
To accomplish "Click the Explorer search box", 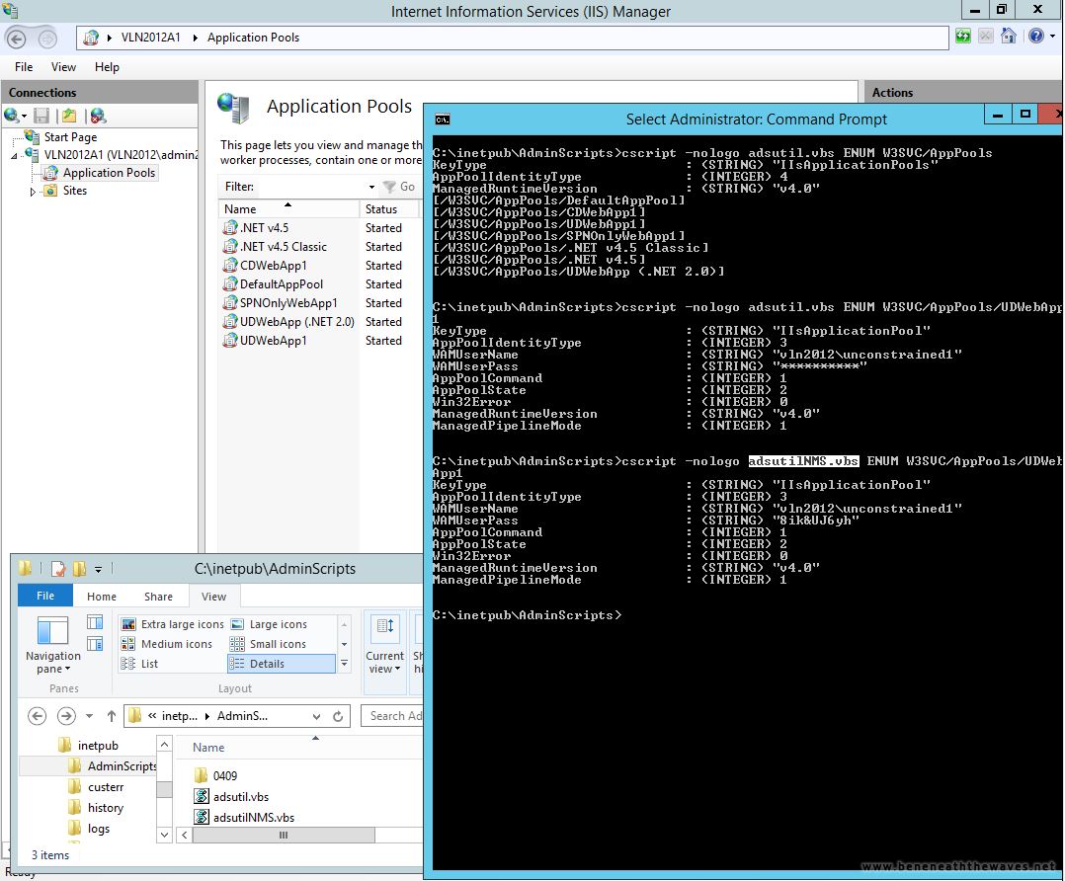I will [393, 716].
